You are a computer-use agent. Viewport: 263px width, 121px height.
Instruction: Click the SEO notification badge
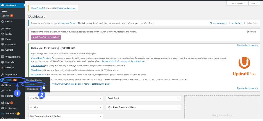(12, 103)
